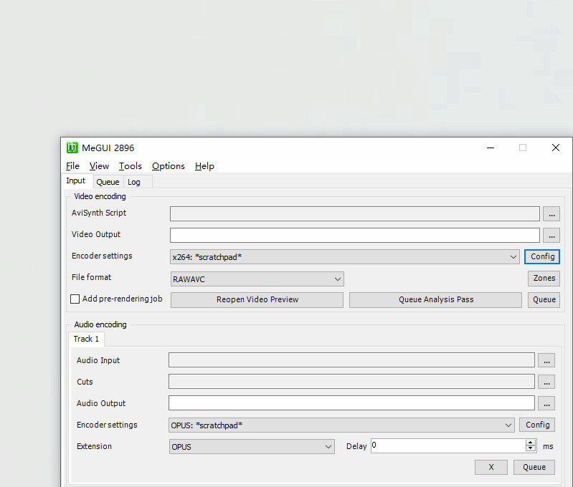This screenshot has height=487, width=573.
Task: Enable Add pre-rendering job checkbox
Action: point(75,299)
